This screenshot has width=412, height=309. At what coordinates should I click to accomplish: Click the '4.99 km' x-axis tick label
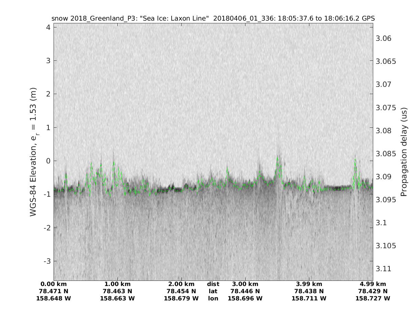[373, 284]
